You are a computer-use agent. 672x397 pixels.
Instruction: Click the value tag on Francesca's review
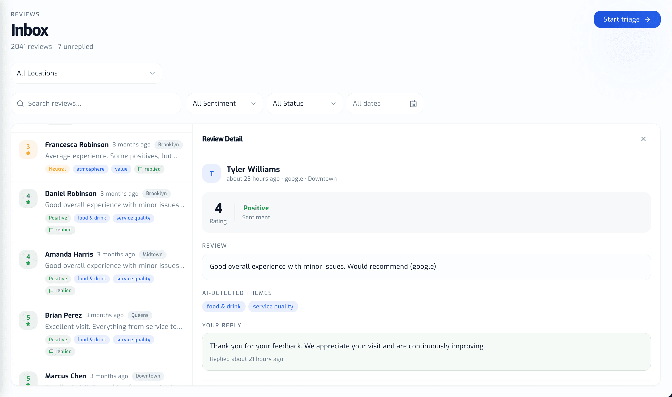[121, 169]
